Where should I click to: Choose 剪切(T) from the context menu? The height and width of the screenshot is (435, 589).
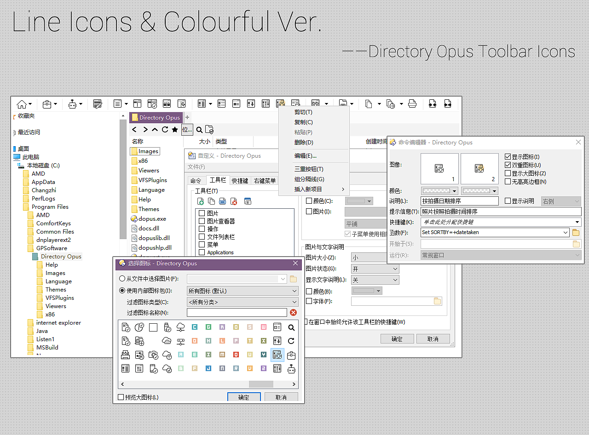303,112
